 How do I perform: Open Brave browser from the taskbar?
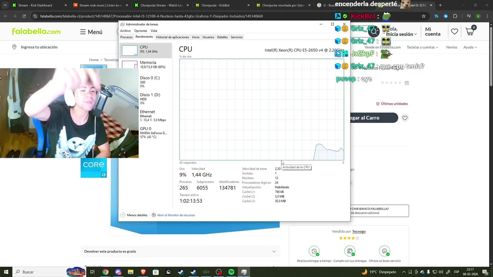pos(143,272)
